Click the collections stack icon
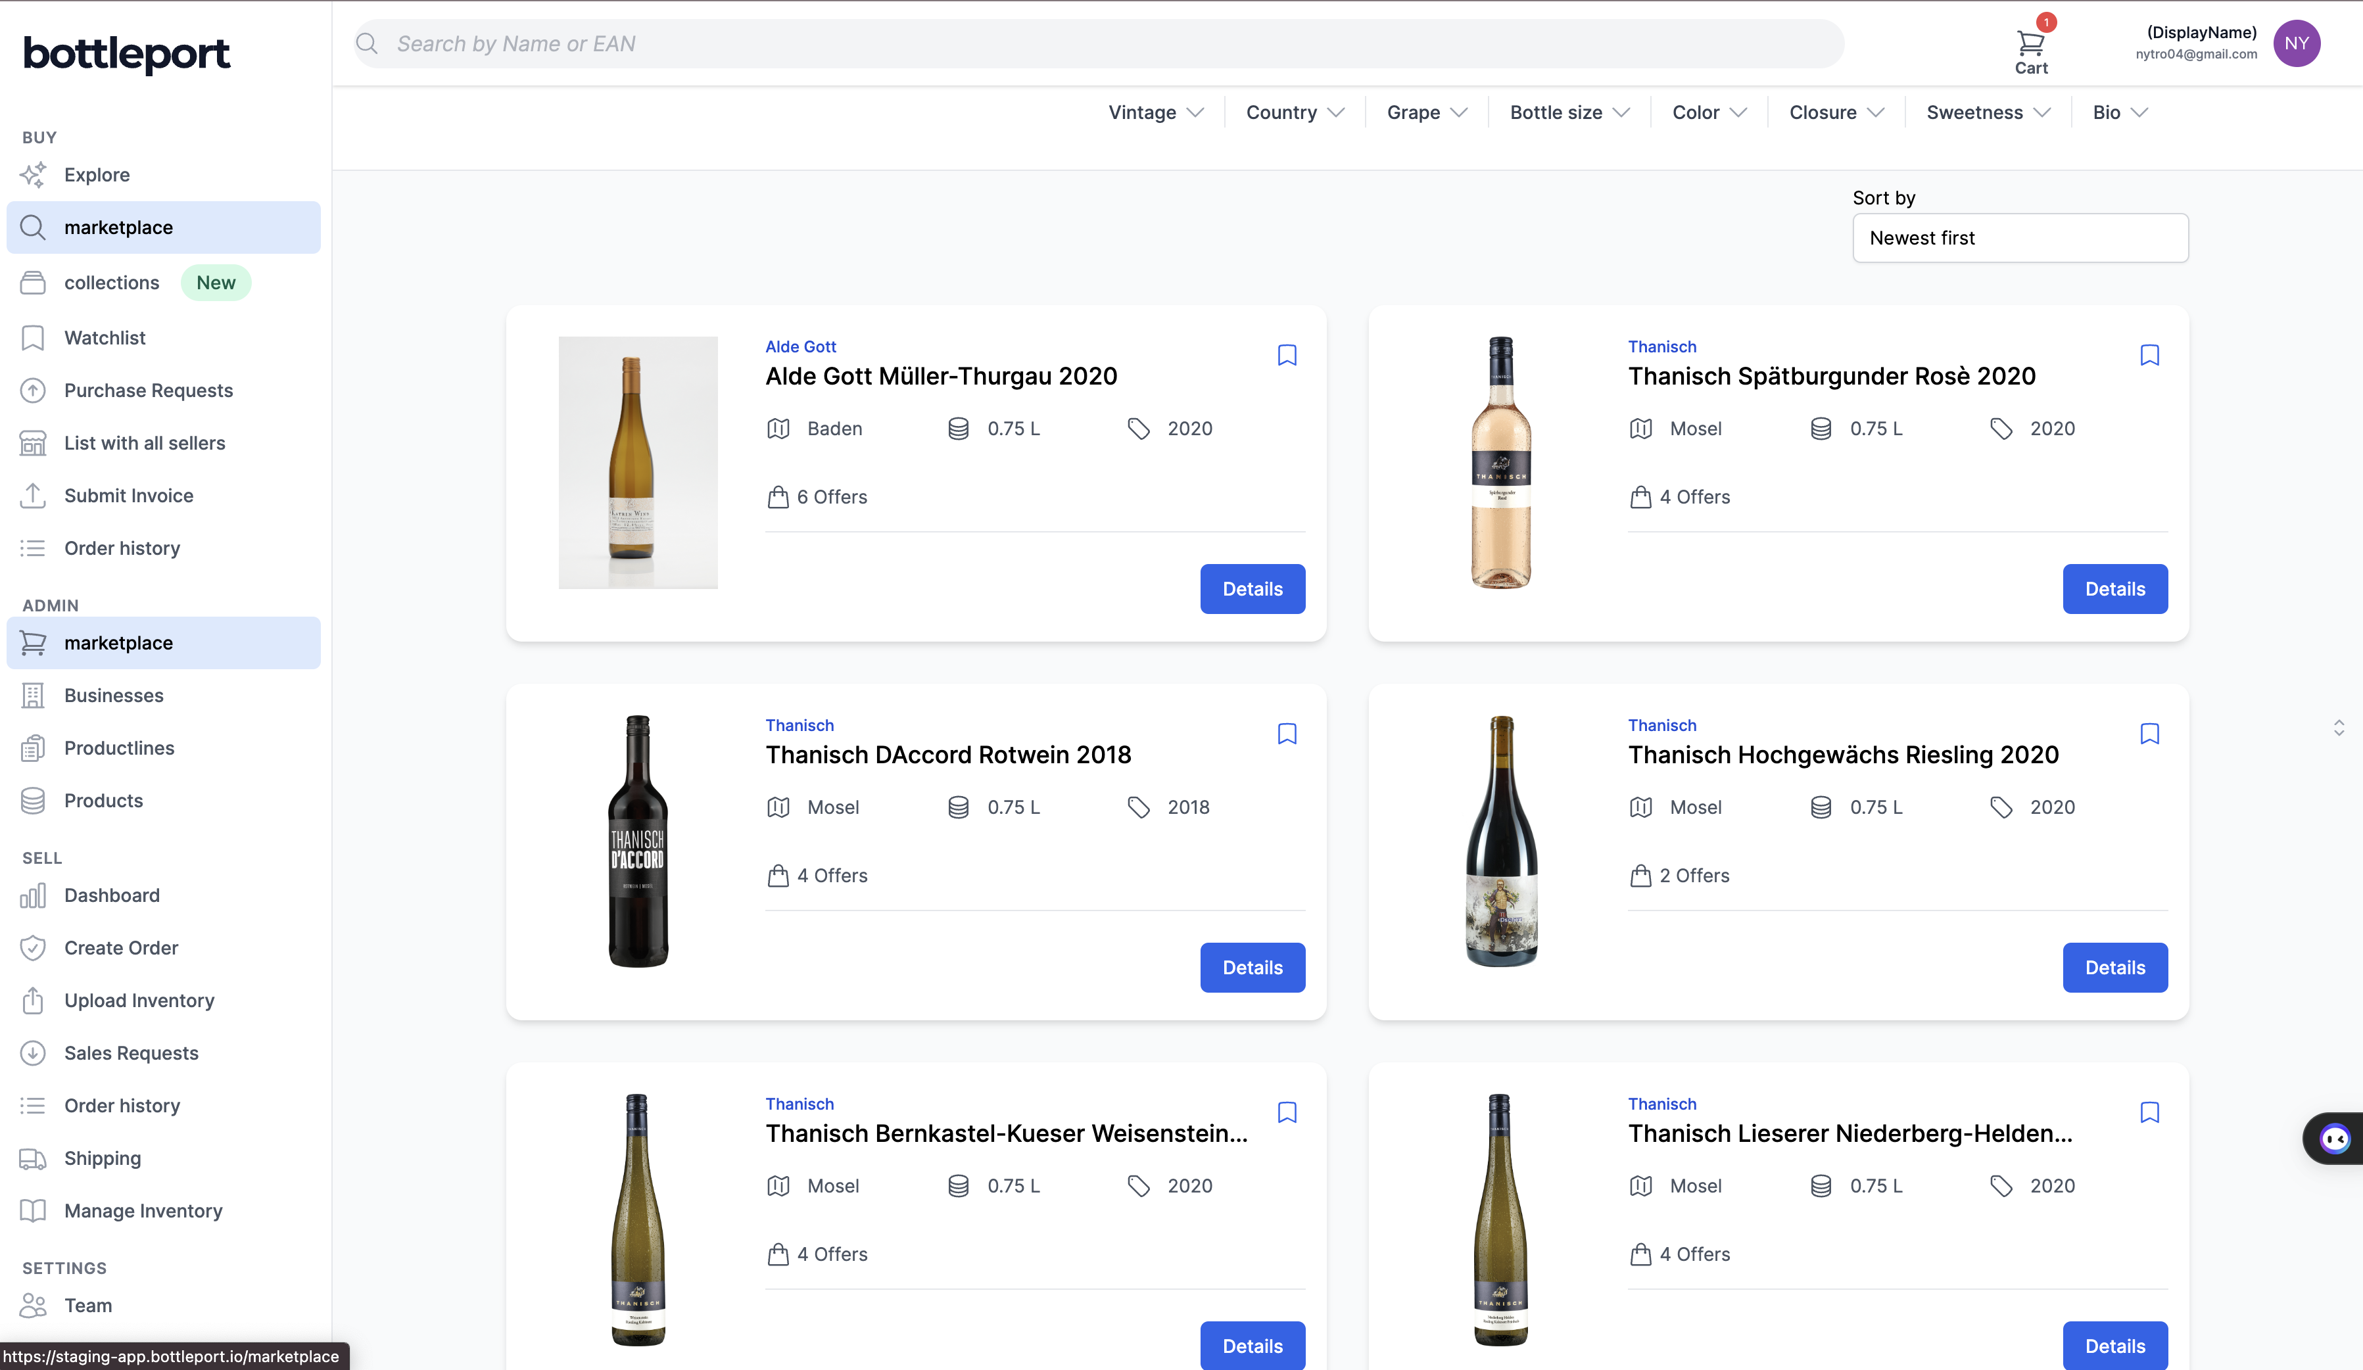Screen dimensions: 2363x1370 click(33, 283)
